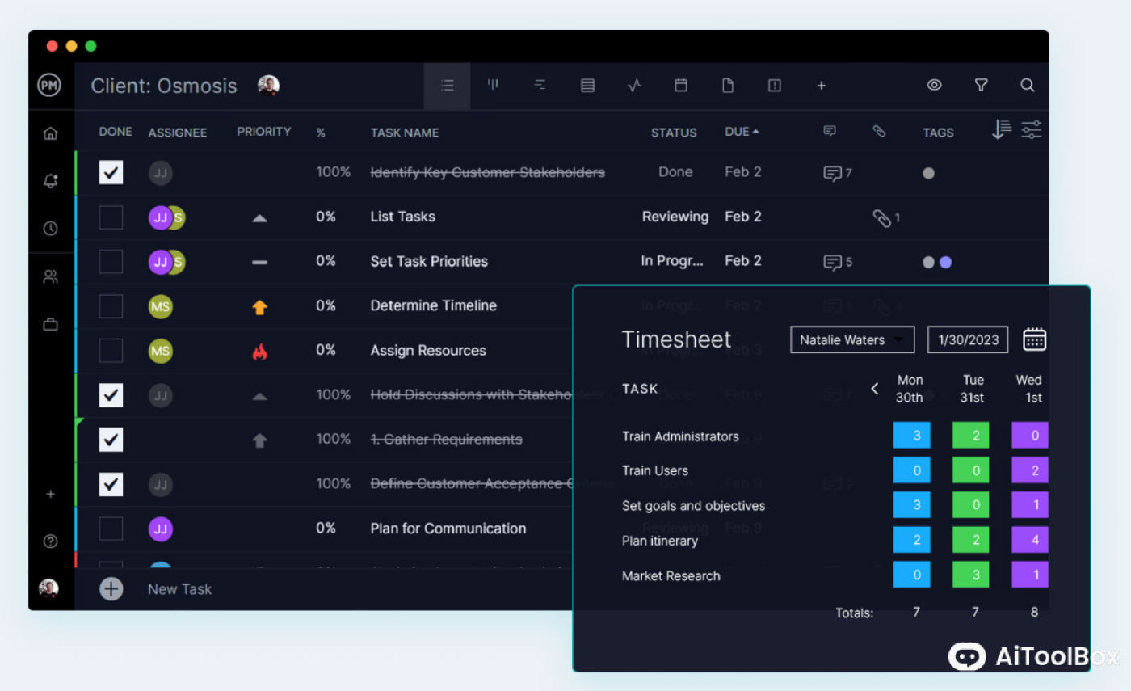Mark Plan for Communication as done

click(x=111, y=529)
